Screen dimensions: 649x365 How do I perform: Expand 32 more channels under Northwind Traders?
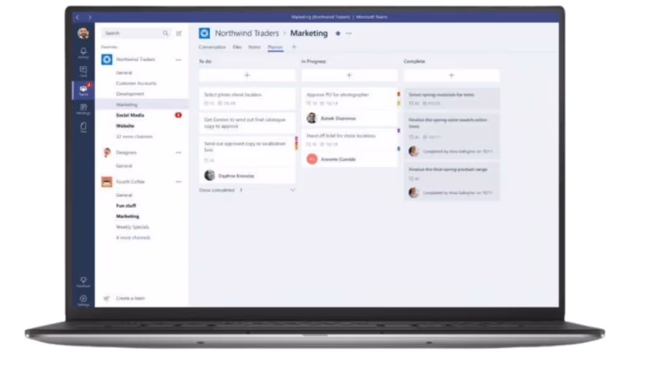tap(134, 136)
